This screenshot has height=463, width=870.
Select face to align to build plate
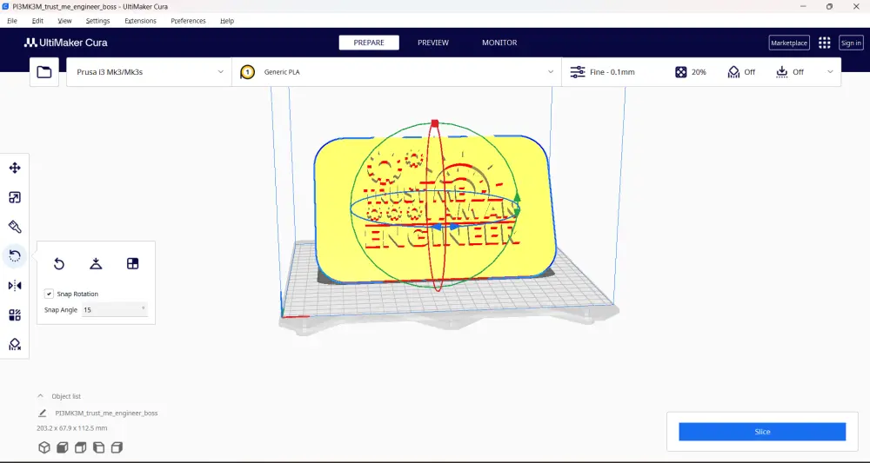point(132,263)
